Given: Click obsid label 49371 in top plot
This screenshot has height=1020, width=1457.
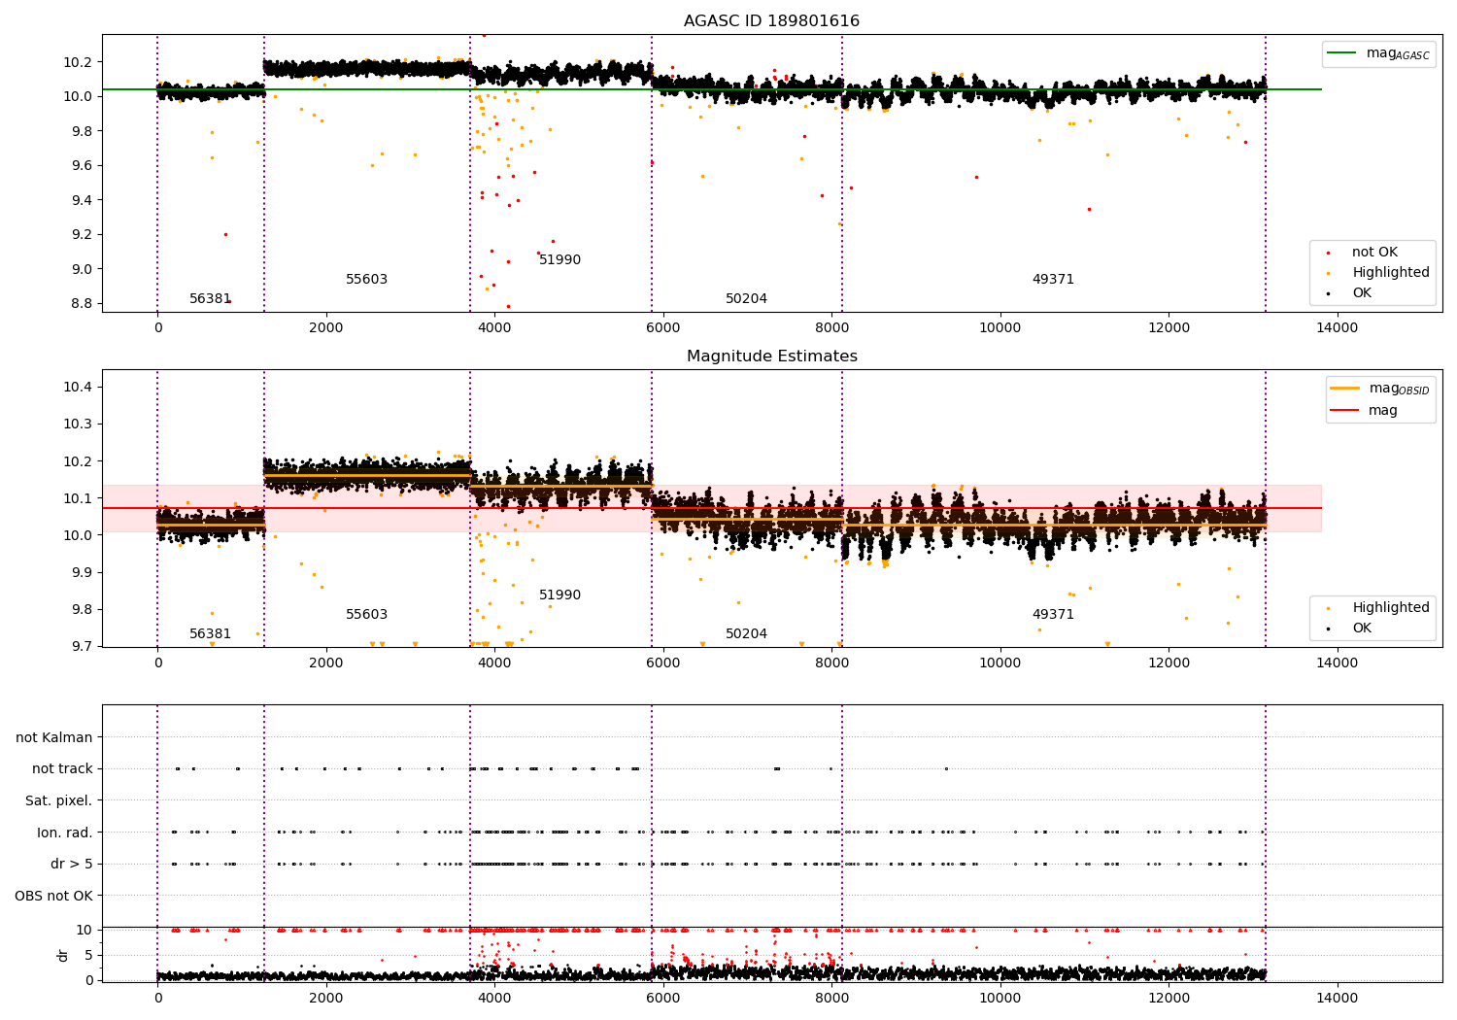Looking at the screenshot, I should (1053, 280).
